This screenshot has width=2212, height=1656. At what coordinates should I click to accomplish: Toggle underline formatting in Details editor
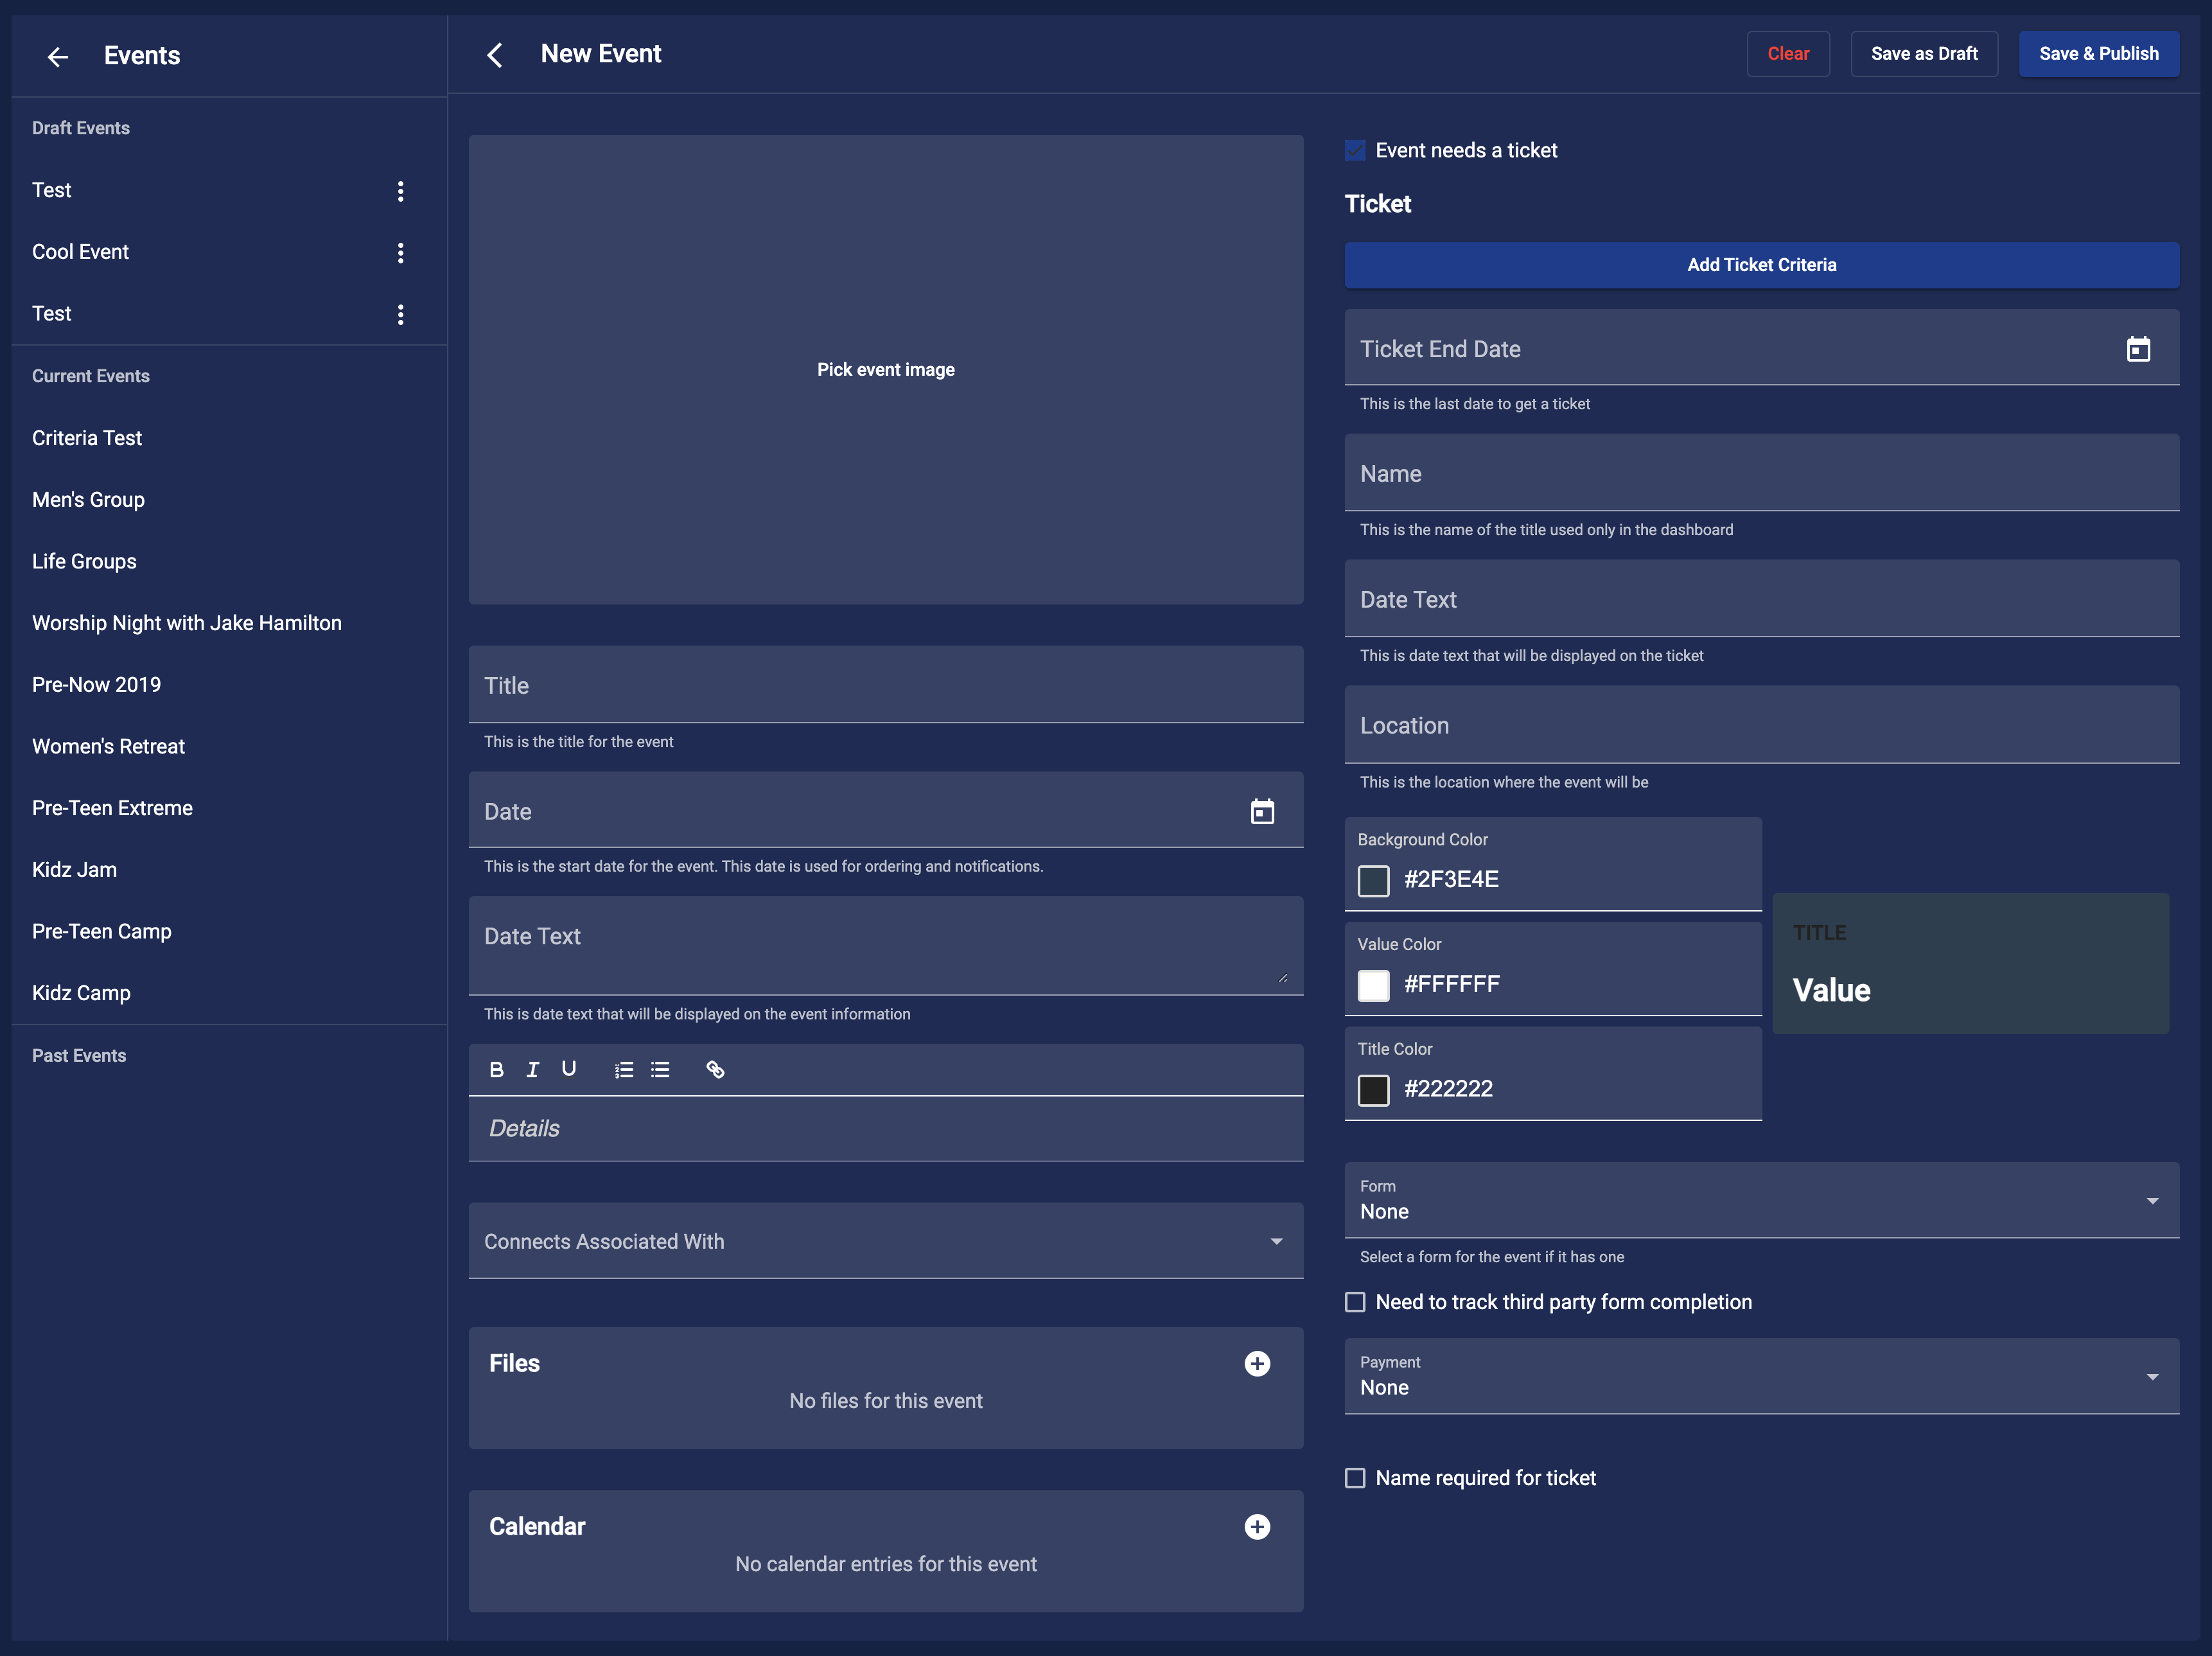point(569,1069)
